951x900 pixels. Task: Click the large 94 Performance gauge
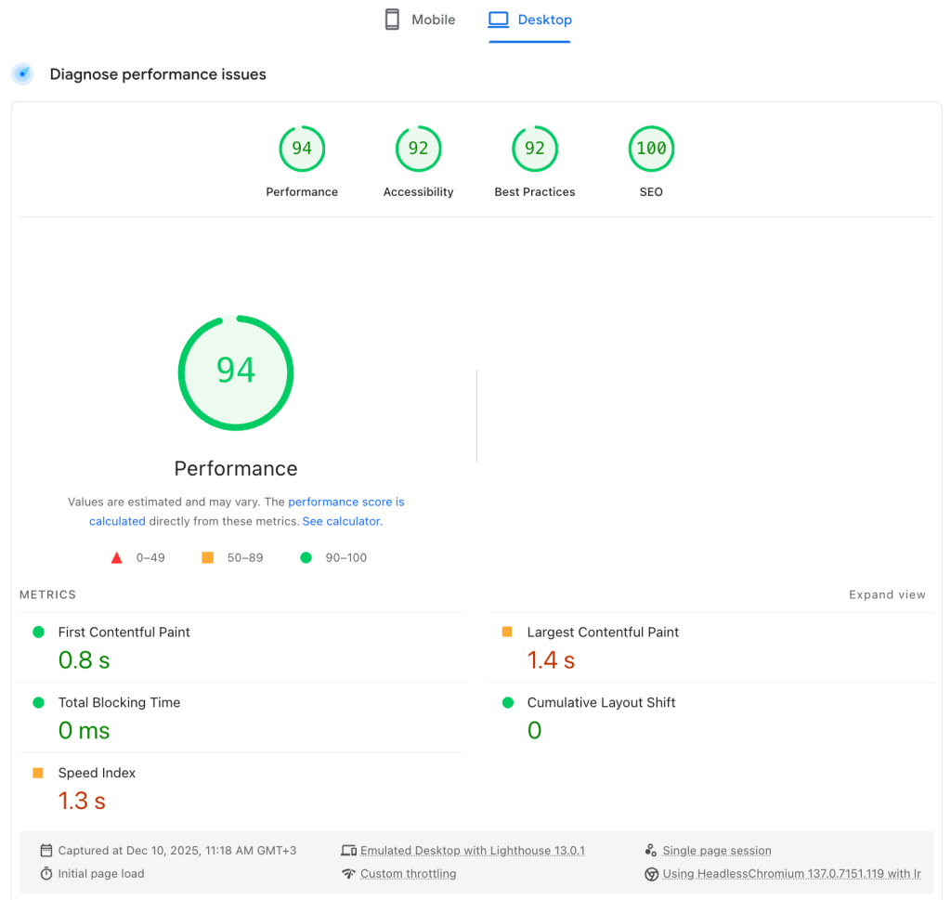tap(236, 372)
